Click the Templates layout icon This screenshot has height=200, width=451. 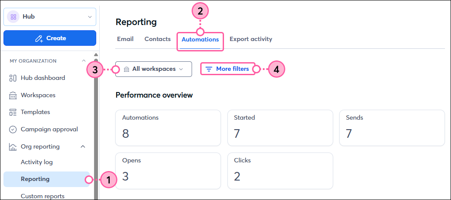click(13, 112)
